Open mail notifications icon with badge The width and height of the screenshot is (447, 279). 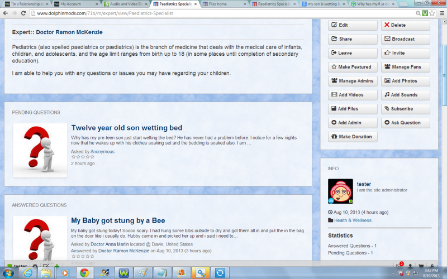[x=400, y=265]
